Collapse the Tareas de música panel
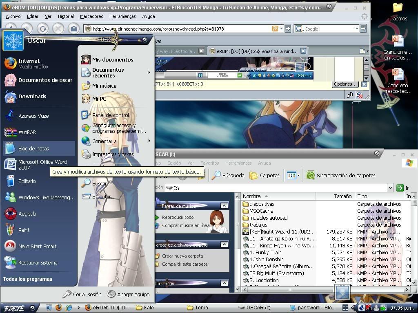 [225, 206]
